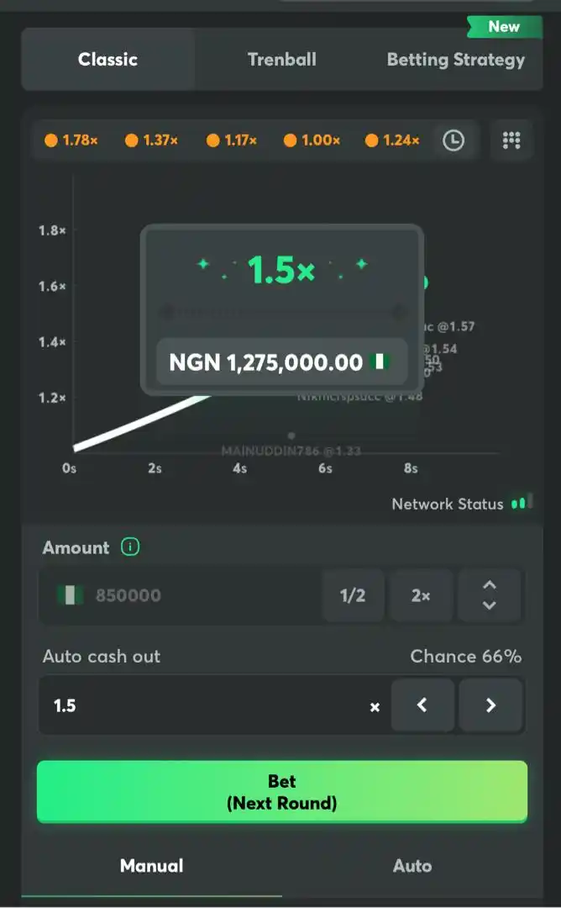Select the Classic tab

108,59
